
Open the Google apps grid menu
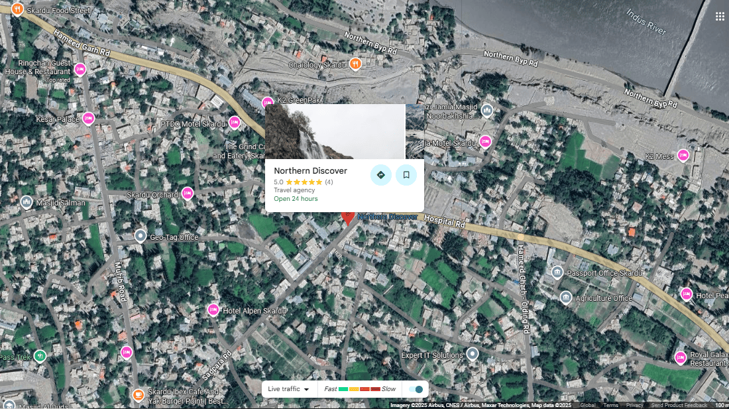pyautogui.click(x=720, y=15)
